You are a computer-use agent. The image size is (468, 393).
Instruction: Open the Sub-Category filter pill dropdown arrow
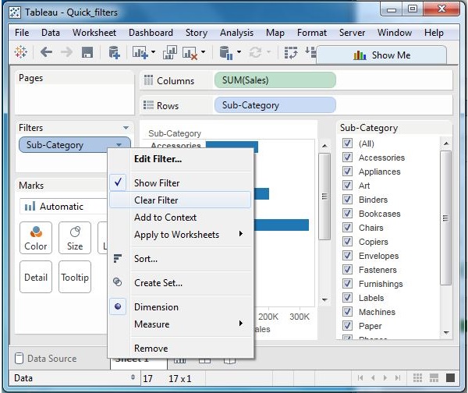119,145
